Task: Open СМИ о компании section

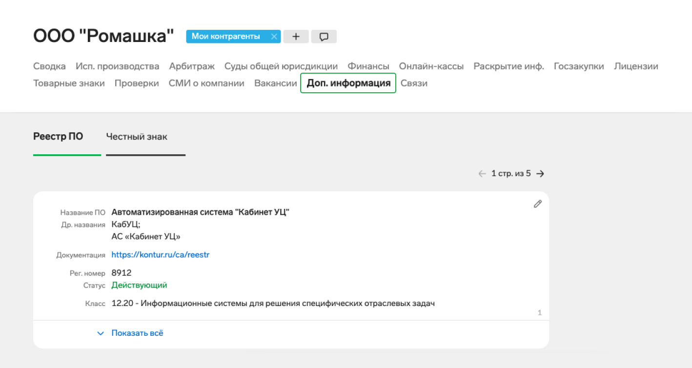Action: 206,83
